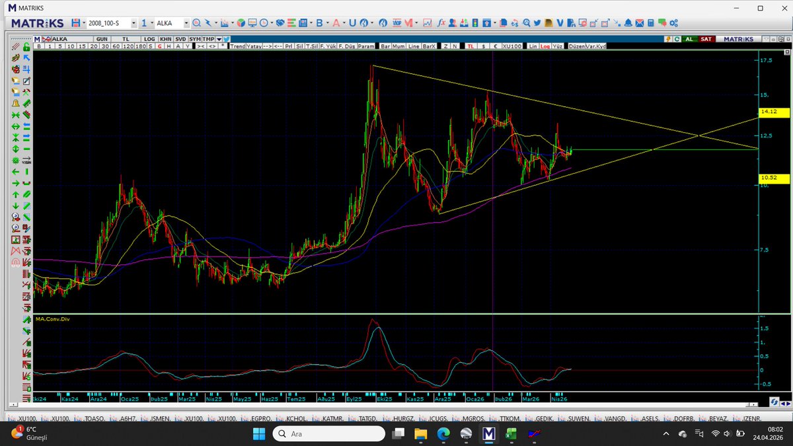
Task: Expand dropdown arrow beside letter B icon
Action: 327,23
